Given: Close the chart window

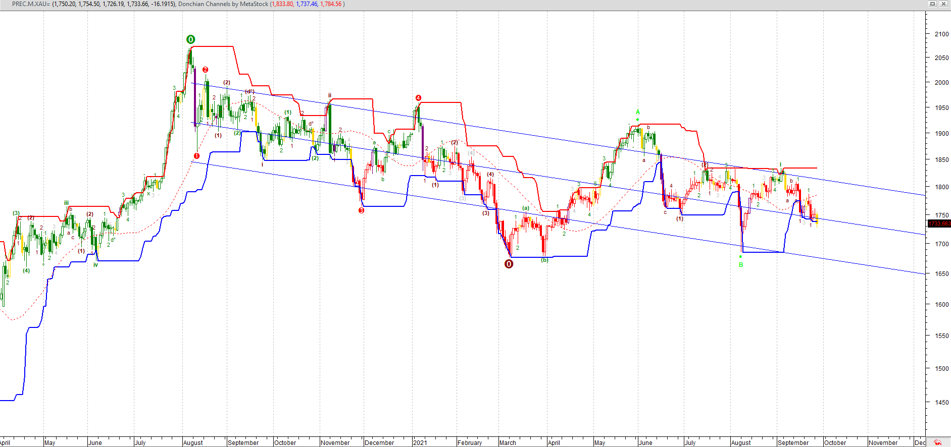Looking at the screenshot, I should click(x=943, y=4).
